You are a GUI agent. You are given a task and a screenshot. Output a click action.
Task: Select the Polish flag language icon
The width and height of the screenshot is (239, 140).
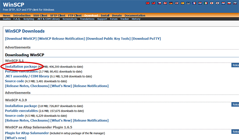tap(229, 3)
